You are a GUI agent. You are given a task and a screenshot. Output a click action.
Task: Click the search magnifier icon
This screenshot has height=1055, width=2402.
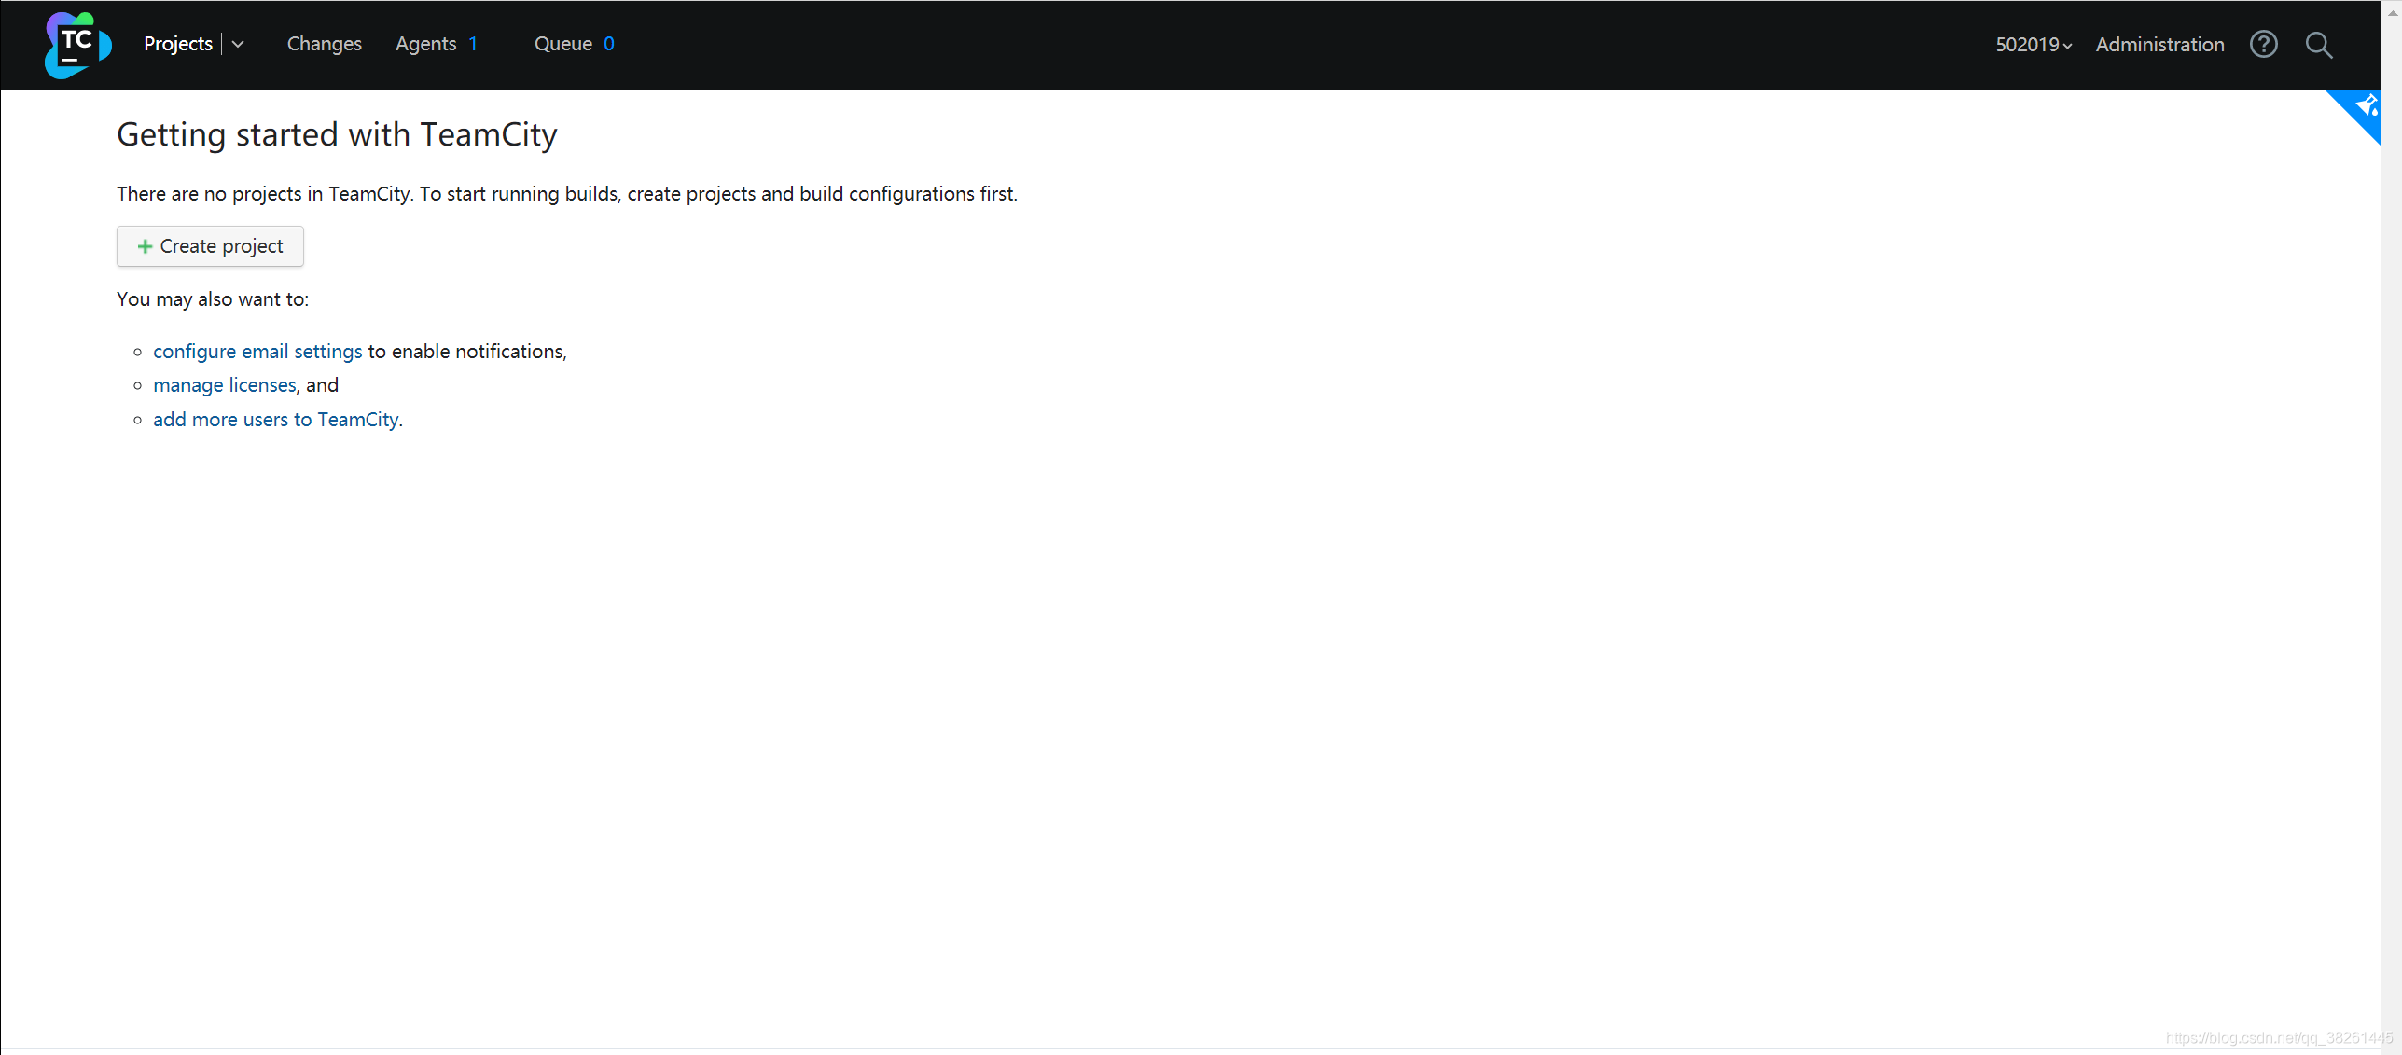point(2318,45)
